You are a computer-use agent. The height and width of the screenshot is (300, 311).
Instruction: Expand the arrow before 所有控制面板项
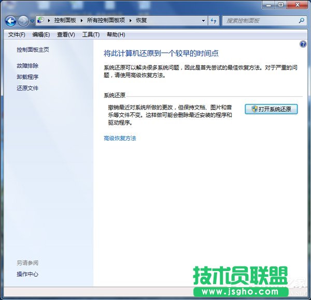[81, 20]
